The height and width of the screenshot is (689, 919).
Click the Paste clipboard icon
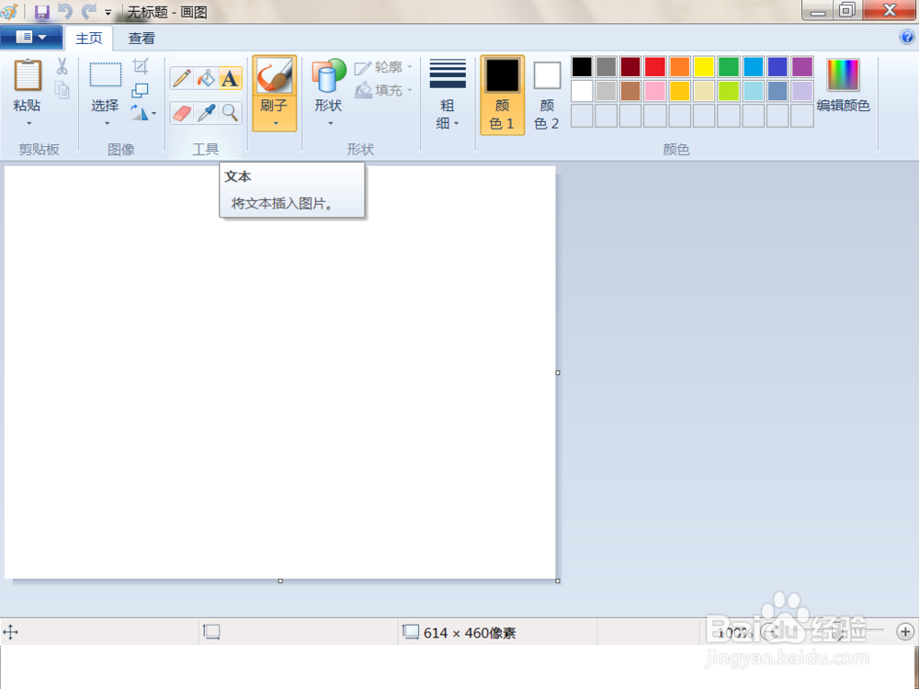28,75
